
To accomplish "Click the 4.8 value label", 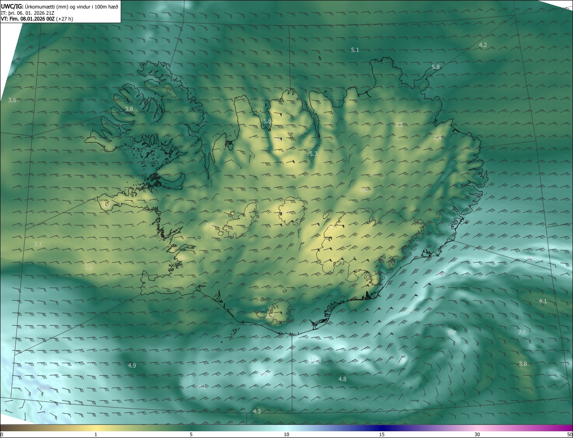I will (x=342, y=379).
